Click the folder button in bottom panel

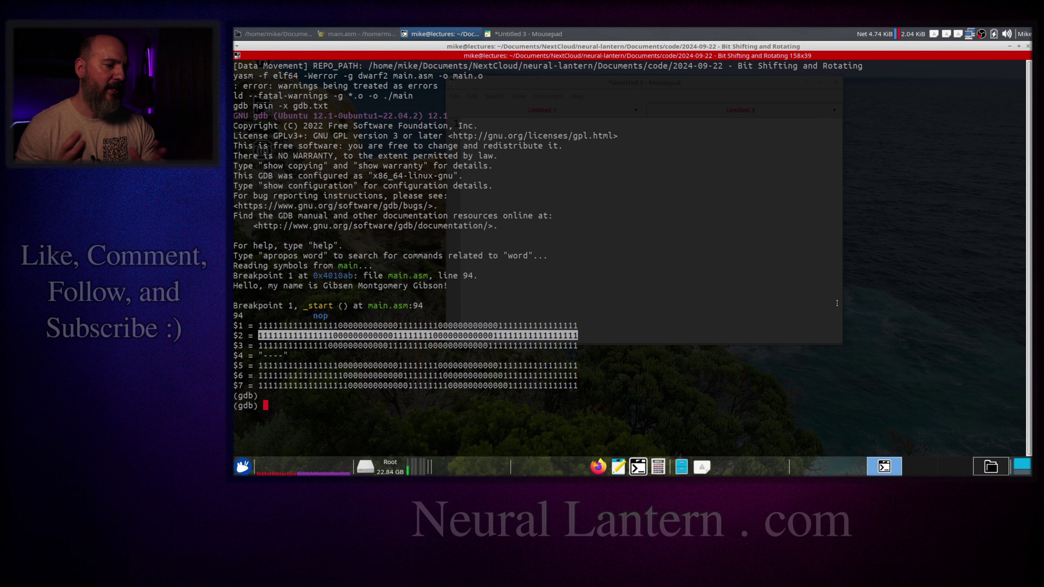coord(991,466)
